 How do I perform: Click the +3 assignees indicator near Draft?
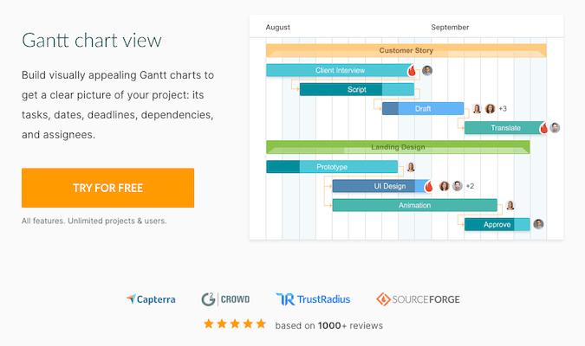pyautogui.click(x=502, y=109)
